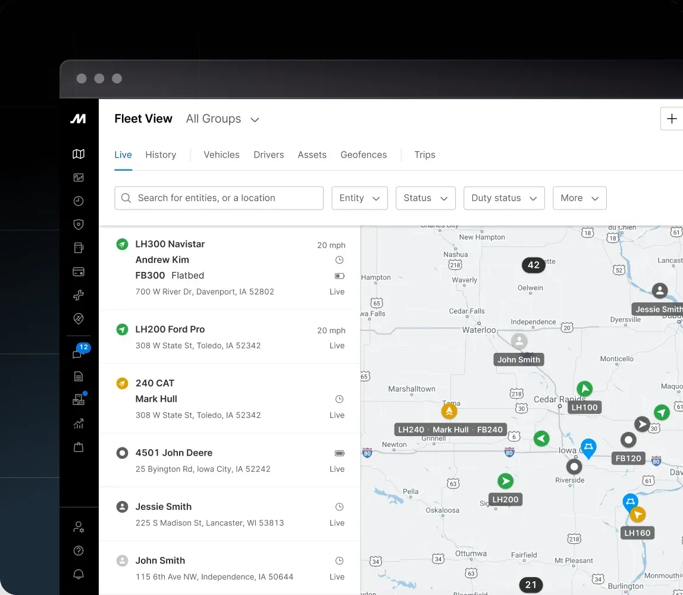
Task: Open the reports graph icon in sidebar
Action: [x=79, y=424]
